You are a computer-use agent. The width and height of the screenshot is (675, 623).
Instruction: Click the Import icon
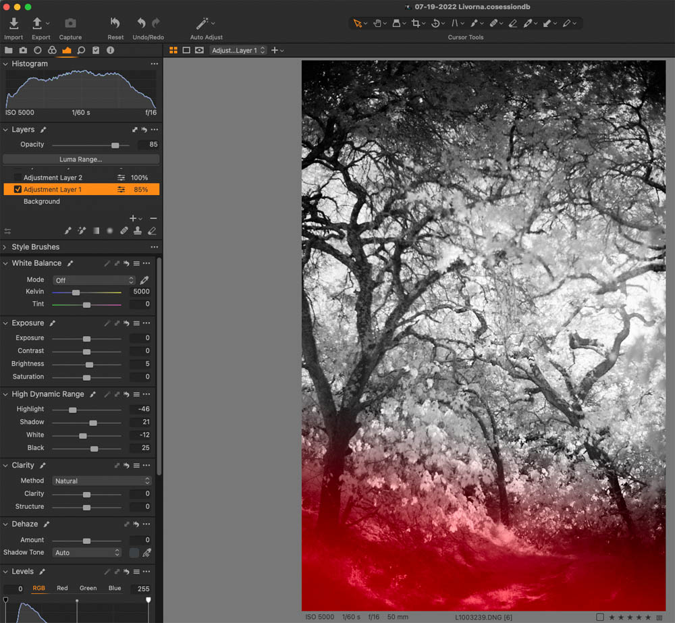(13, 23)
